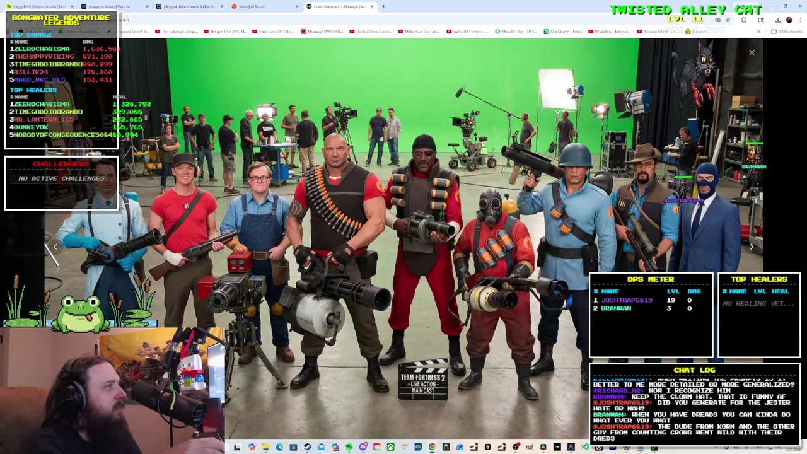Viewport: 807px width, 454px height.
Task: Go to the next image with right arrow
Action: [752, 247]
